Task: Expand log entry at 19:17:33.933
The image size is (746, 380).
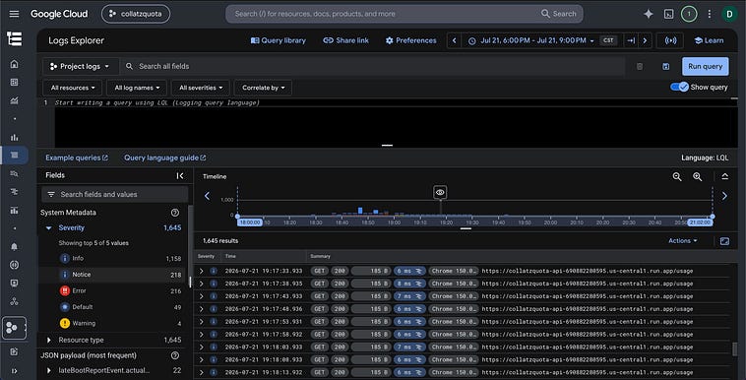Action: tap(201, 271)
